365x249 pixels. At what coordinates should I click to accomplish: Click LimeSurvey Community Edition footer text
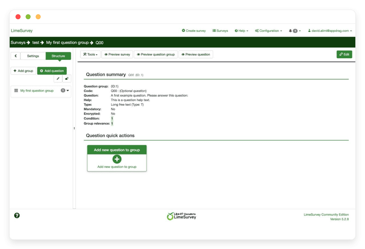pyautogui.click(x=326, y=215)
